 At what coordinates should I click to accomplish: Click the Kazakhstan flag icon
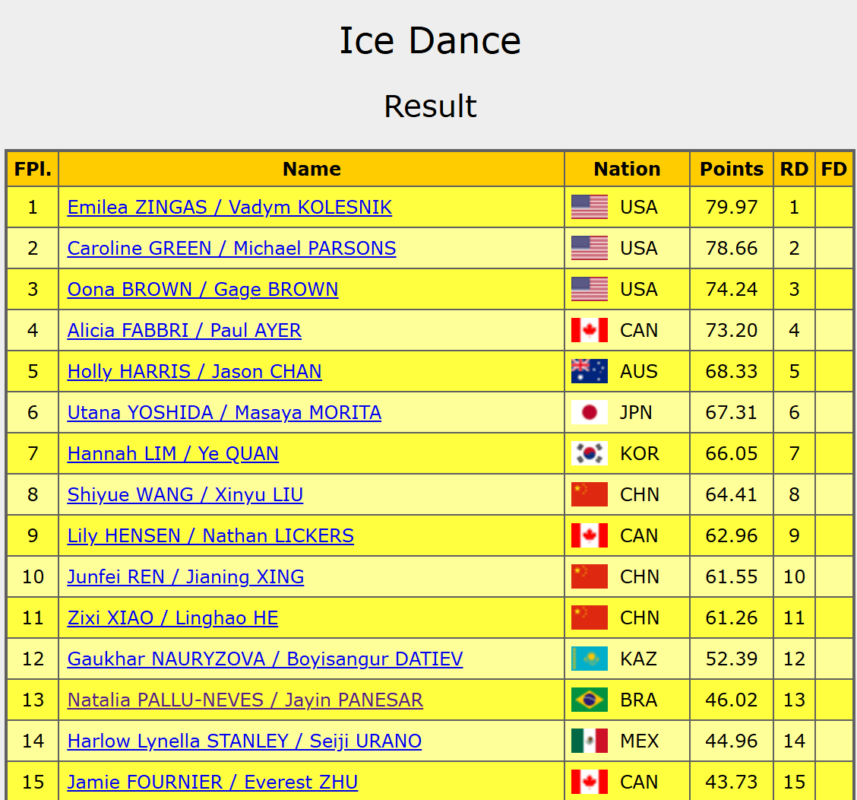point(590,659)
